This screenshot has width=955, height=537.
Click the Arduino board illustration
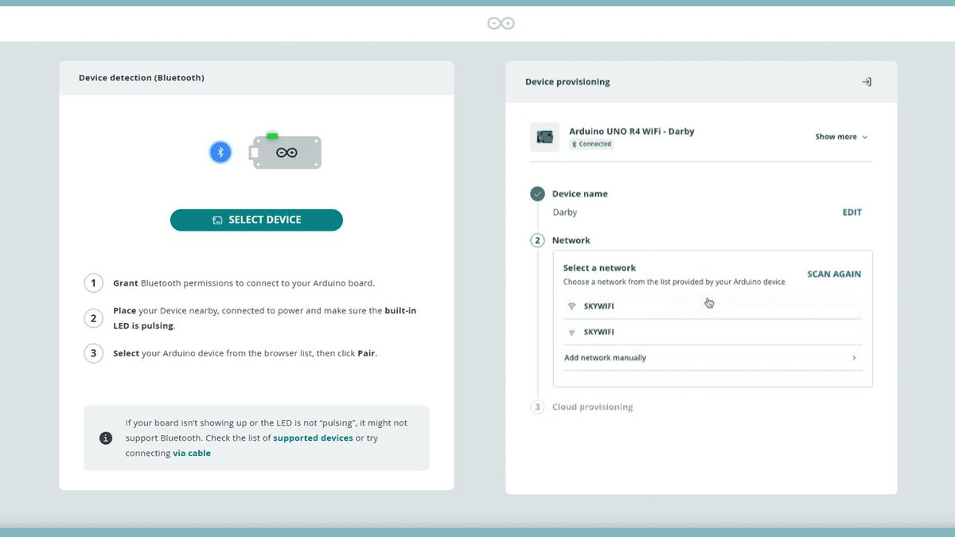[286, 151]
